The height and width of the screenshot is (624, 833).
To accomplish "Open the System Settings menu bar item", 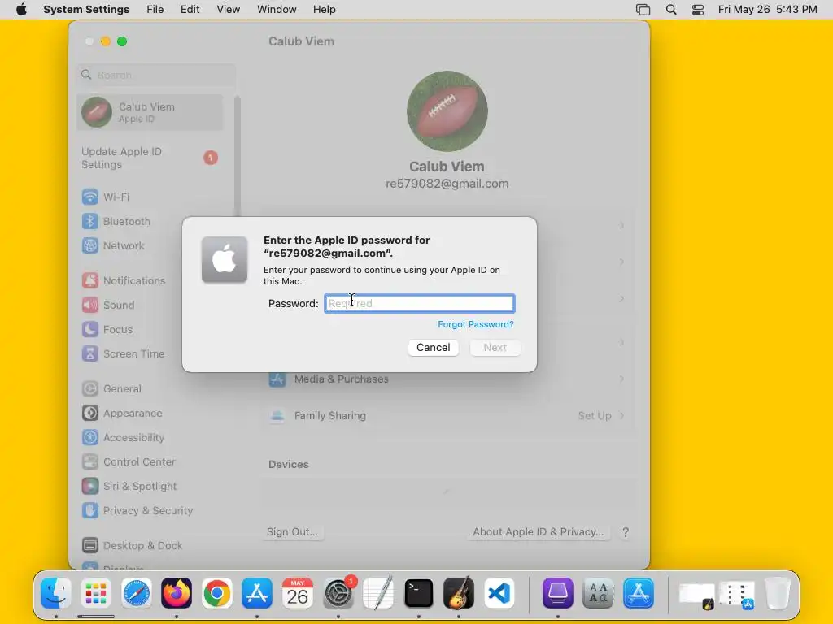I will tap(86, 10).
